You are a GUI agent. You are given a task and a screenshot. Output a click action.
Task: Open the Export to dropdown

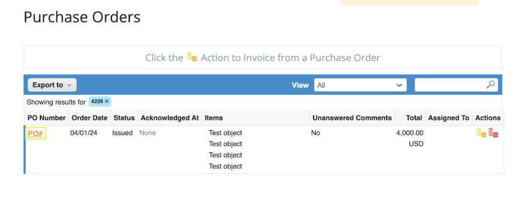pos(52,85)
